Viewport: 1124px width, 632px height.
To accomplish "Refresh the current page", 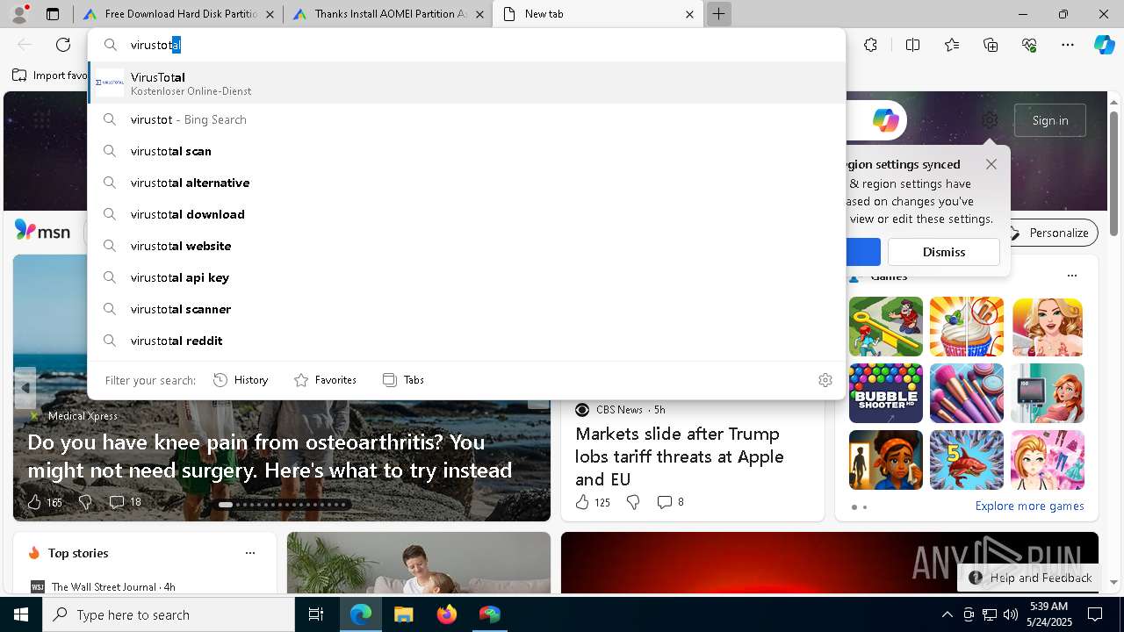I will tap(63, 45).
